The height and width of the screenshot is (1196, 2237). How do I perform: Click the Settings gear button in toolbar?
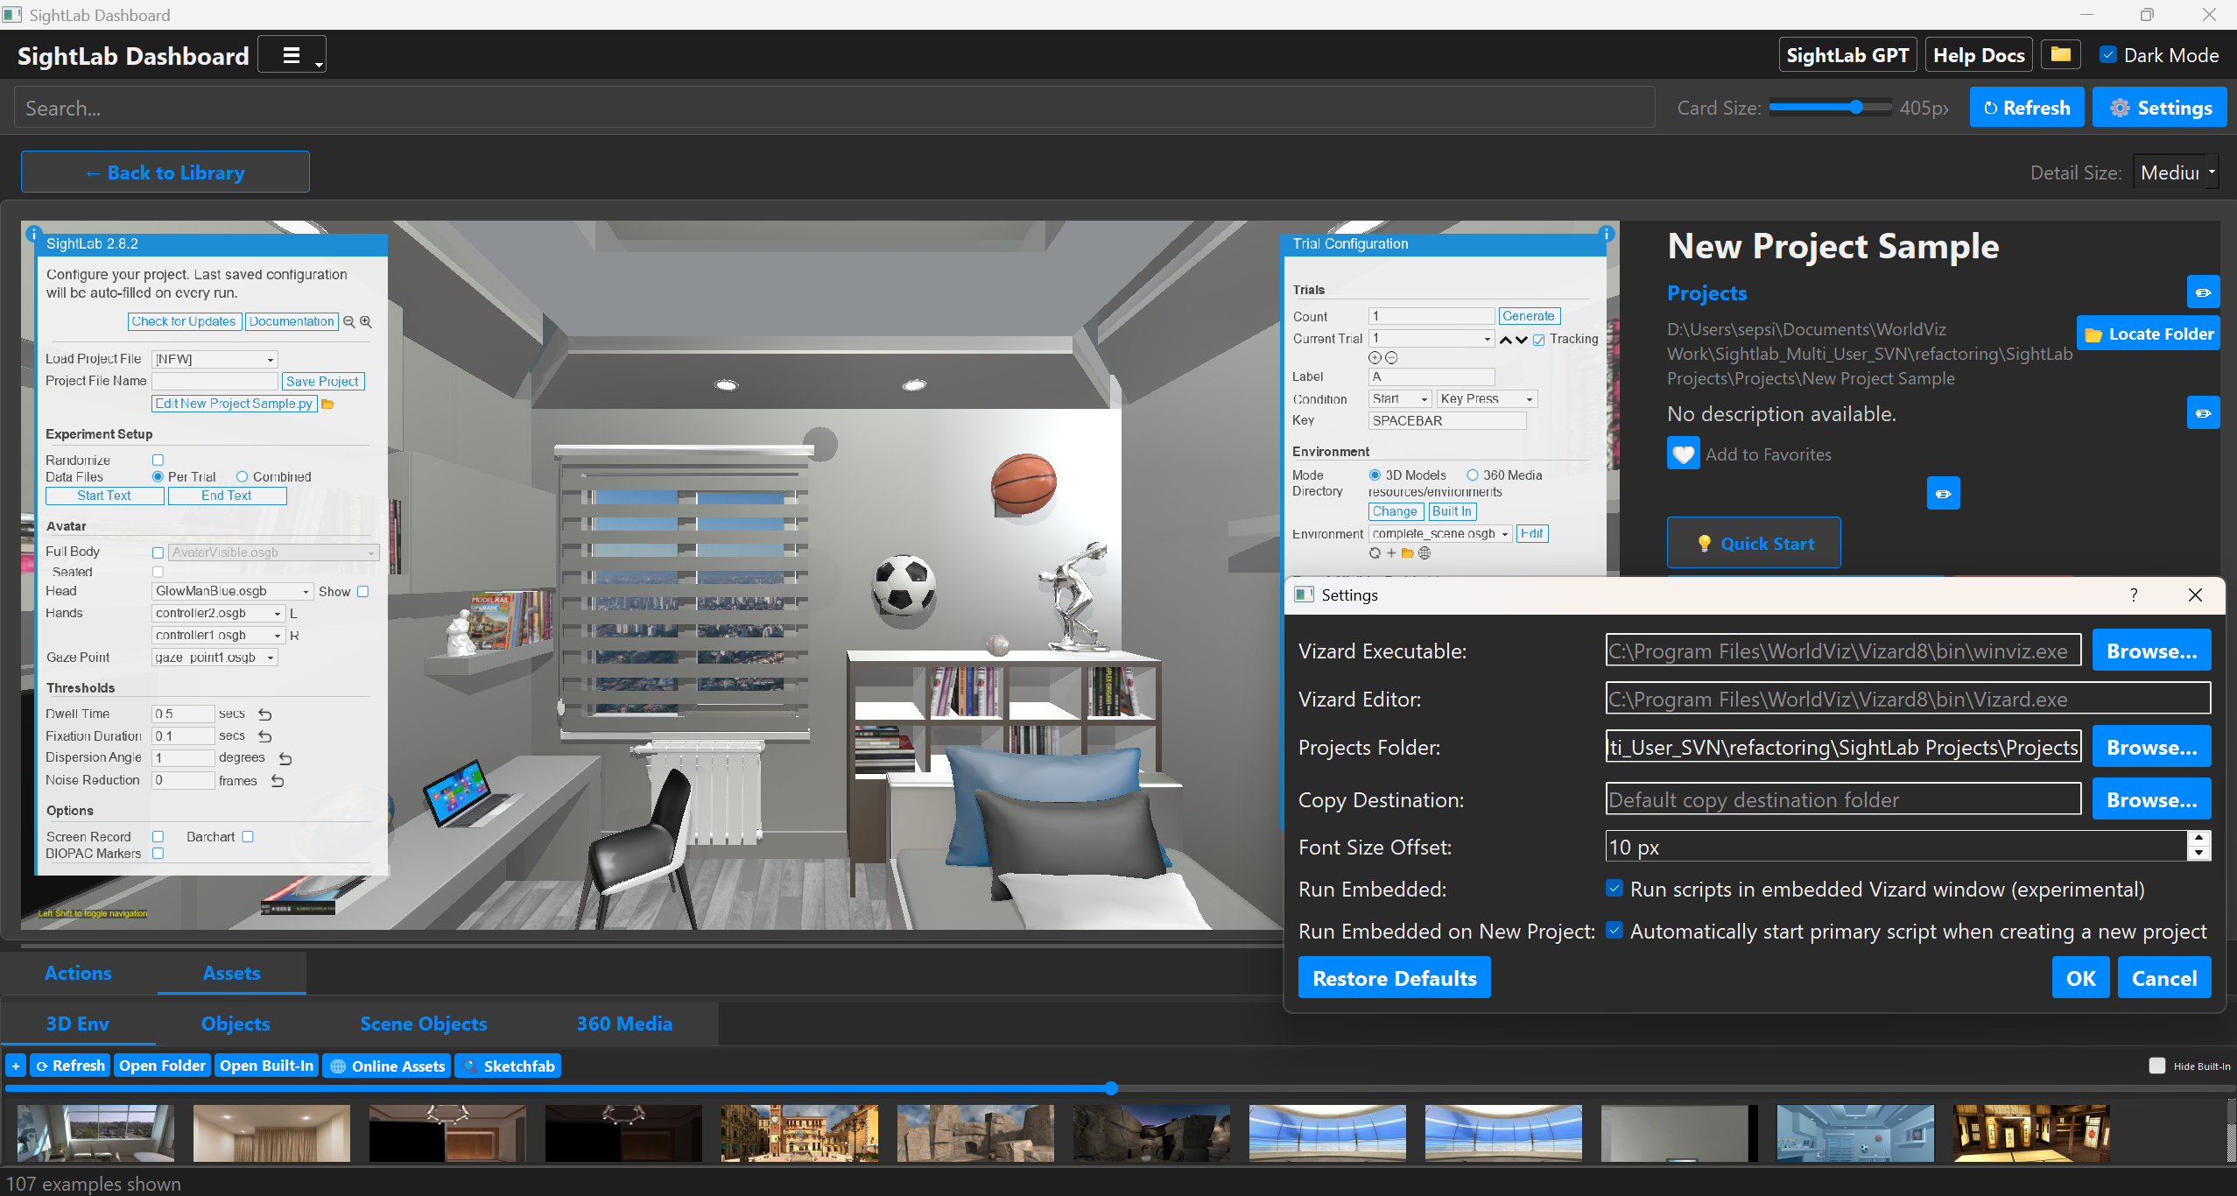coord(2159,108)
